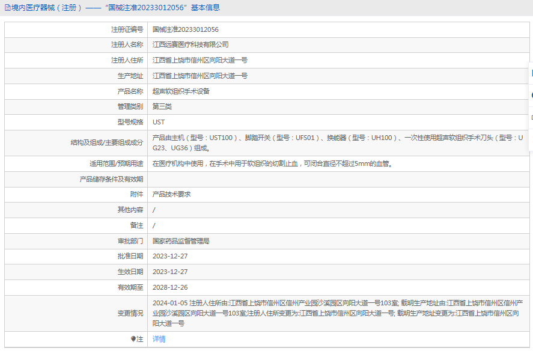
Task: Select approving department 国家药品监督管理局
Action: [x=181, y=242]
